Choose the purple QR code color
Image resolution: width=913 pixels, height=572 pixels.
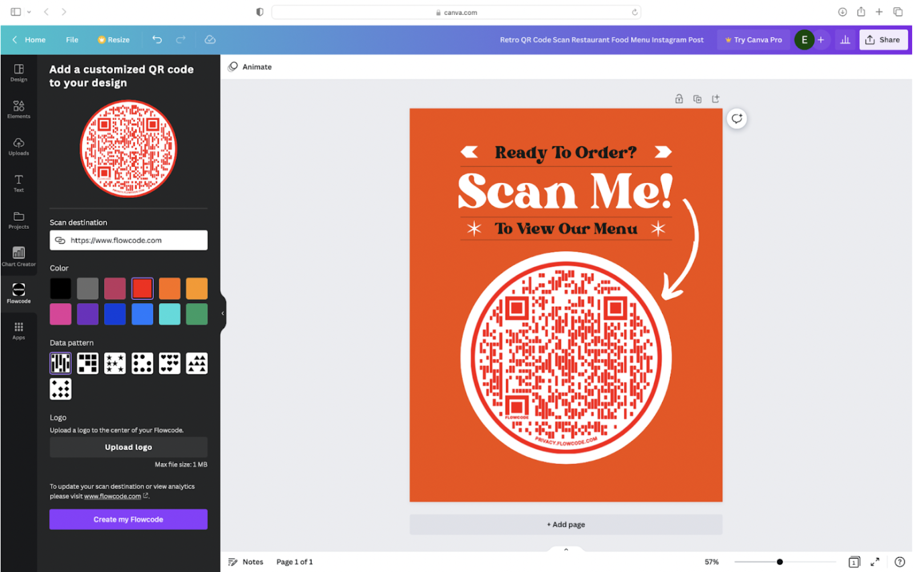(87, 314)
